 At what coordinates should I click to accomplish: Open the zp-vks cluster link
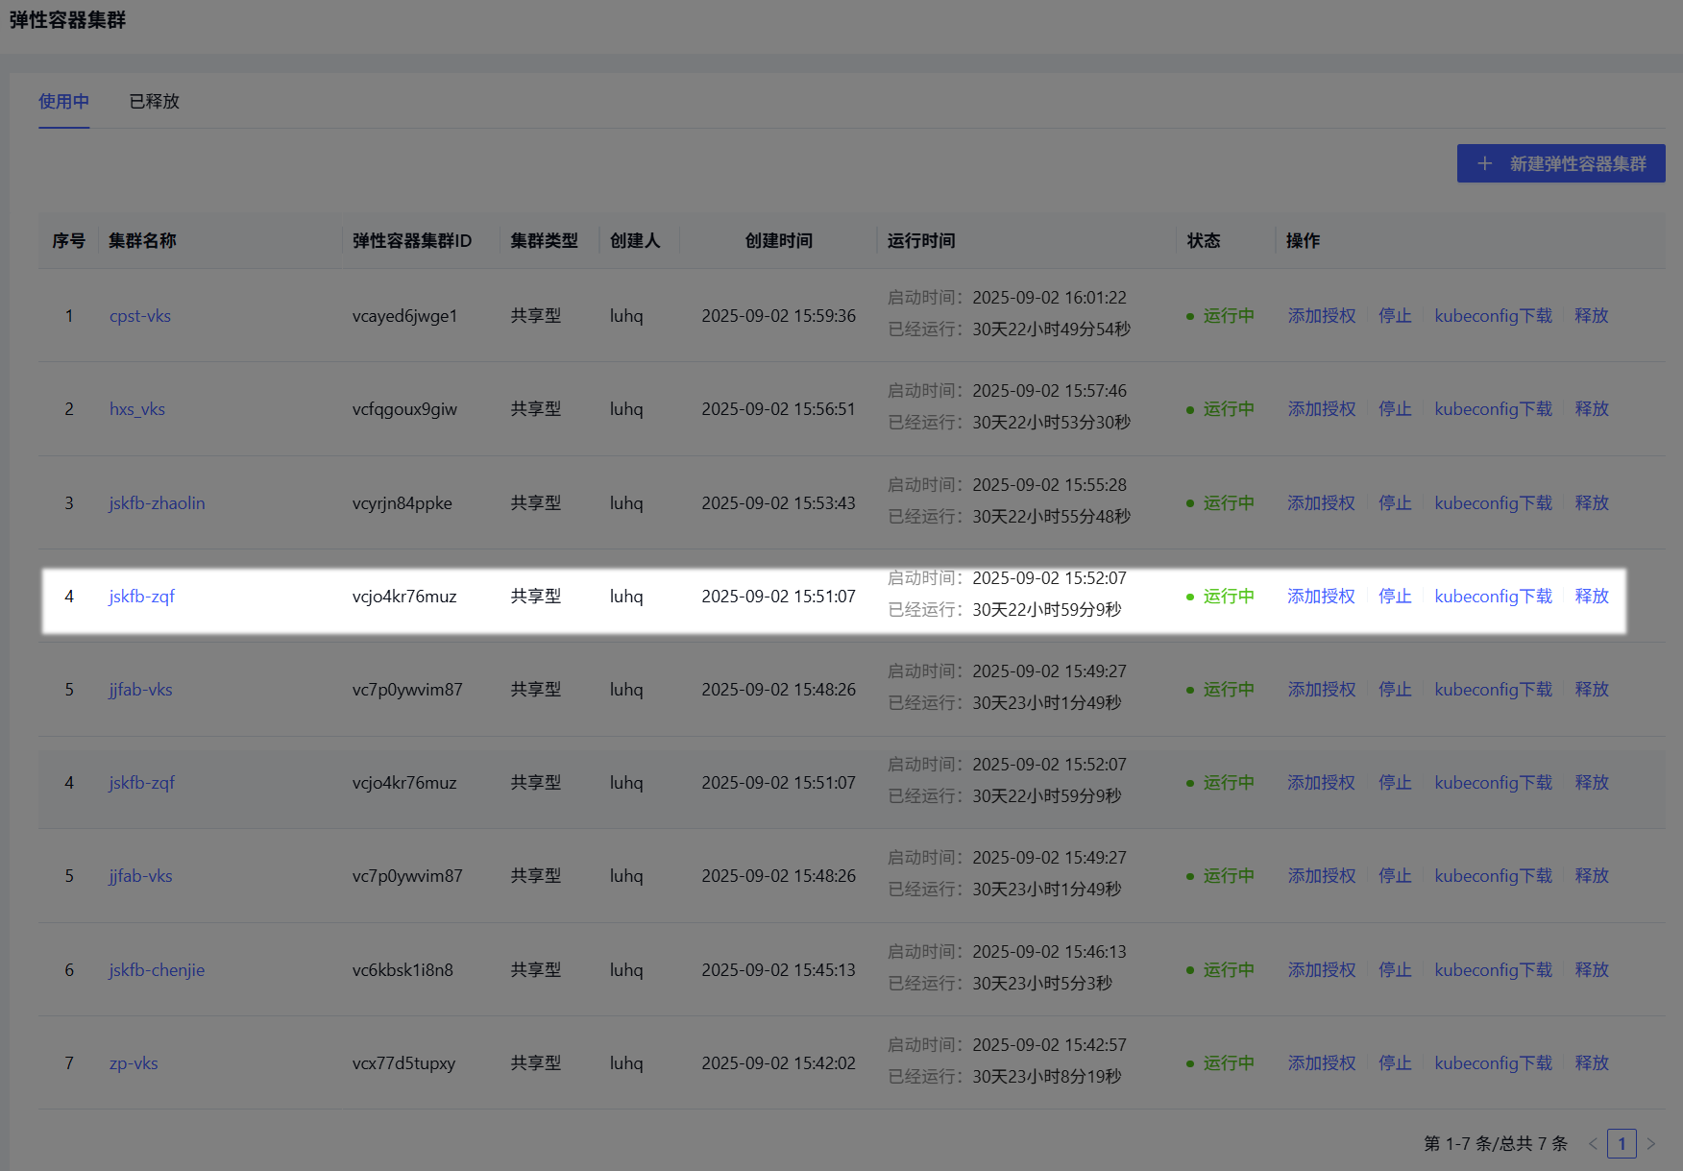(134, 1063)
